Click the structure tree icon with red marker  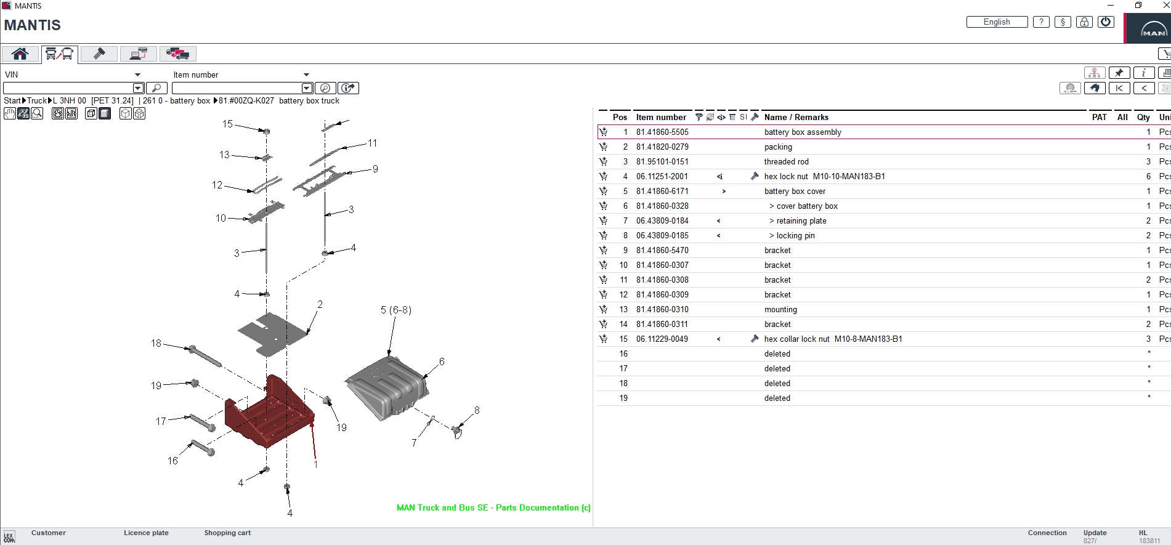[1095, 73]
